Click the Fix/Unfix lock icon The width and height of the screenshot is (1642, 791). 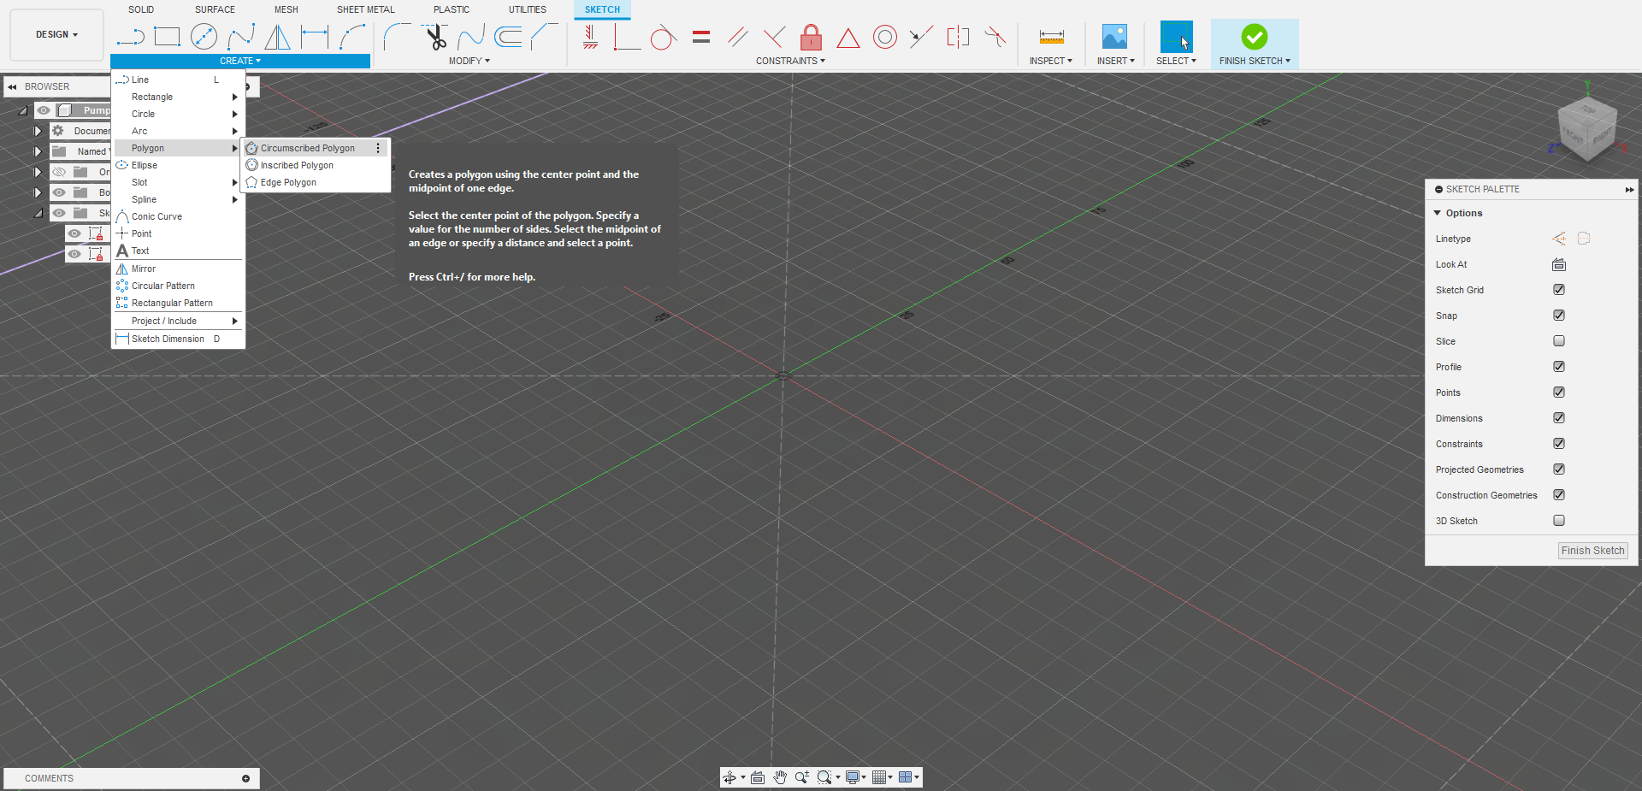coord(811,37)
